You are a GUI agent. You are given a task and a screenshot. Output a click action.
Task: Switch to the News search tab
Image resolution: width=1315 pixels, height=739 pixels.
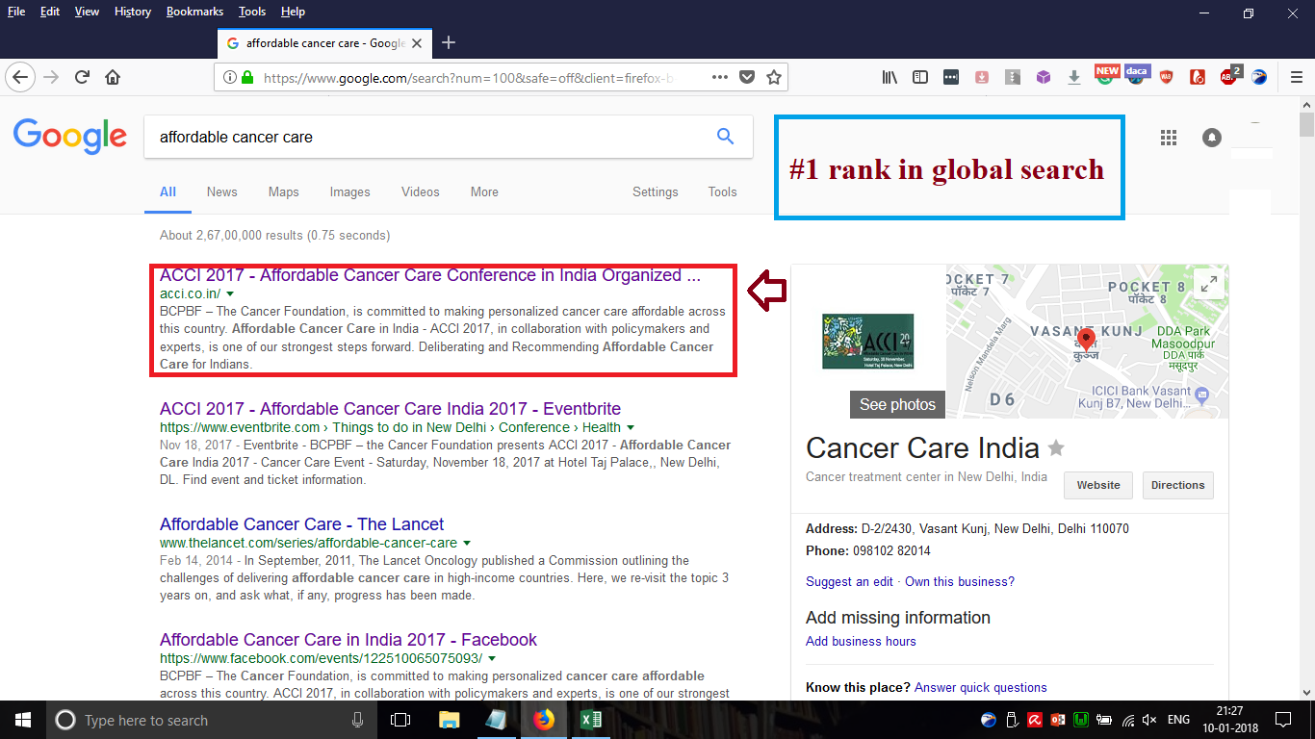[x=221, y=191]
